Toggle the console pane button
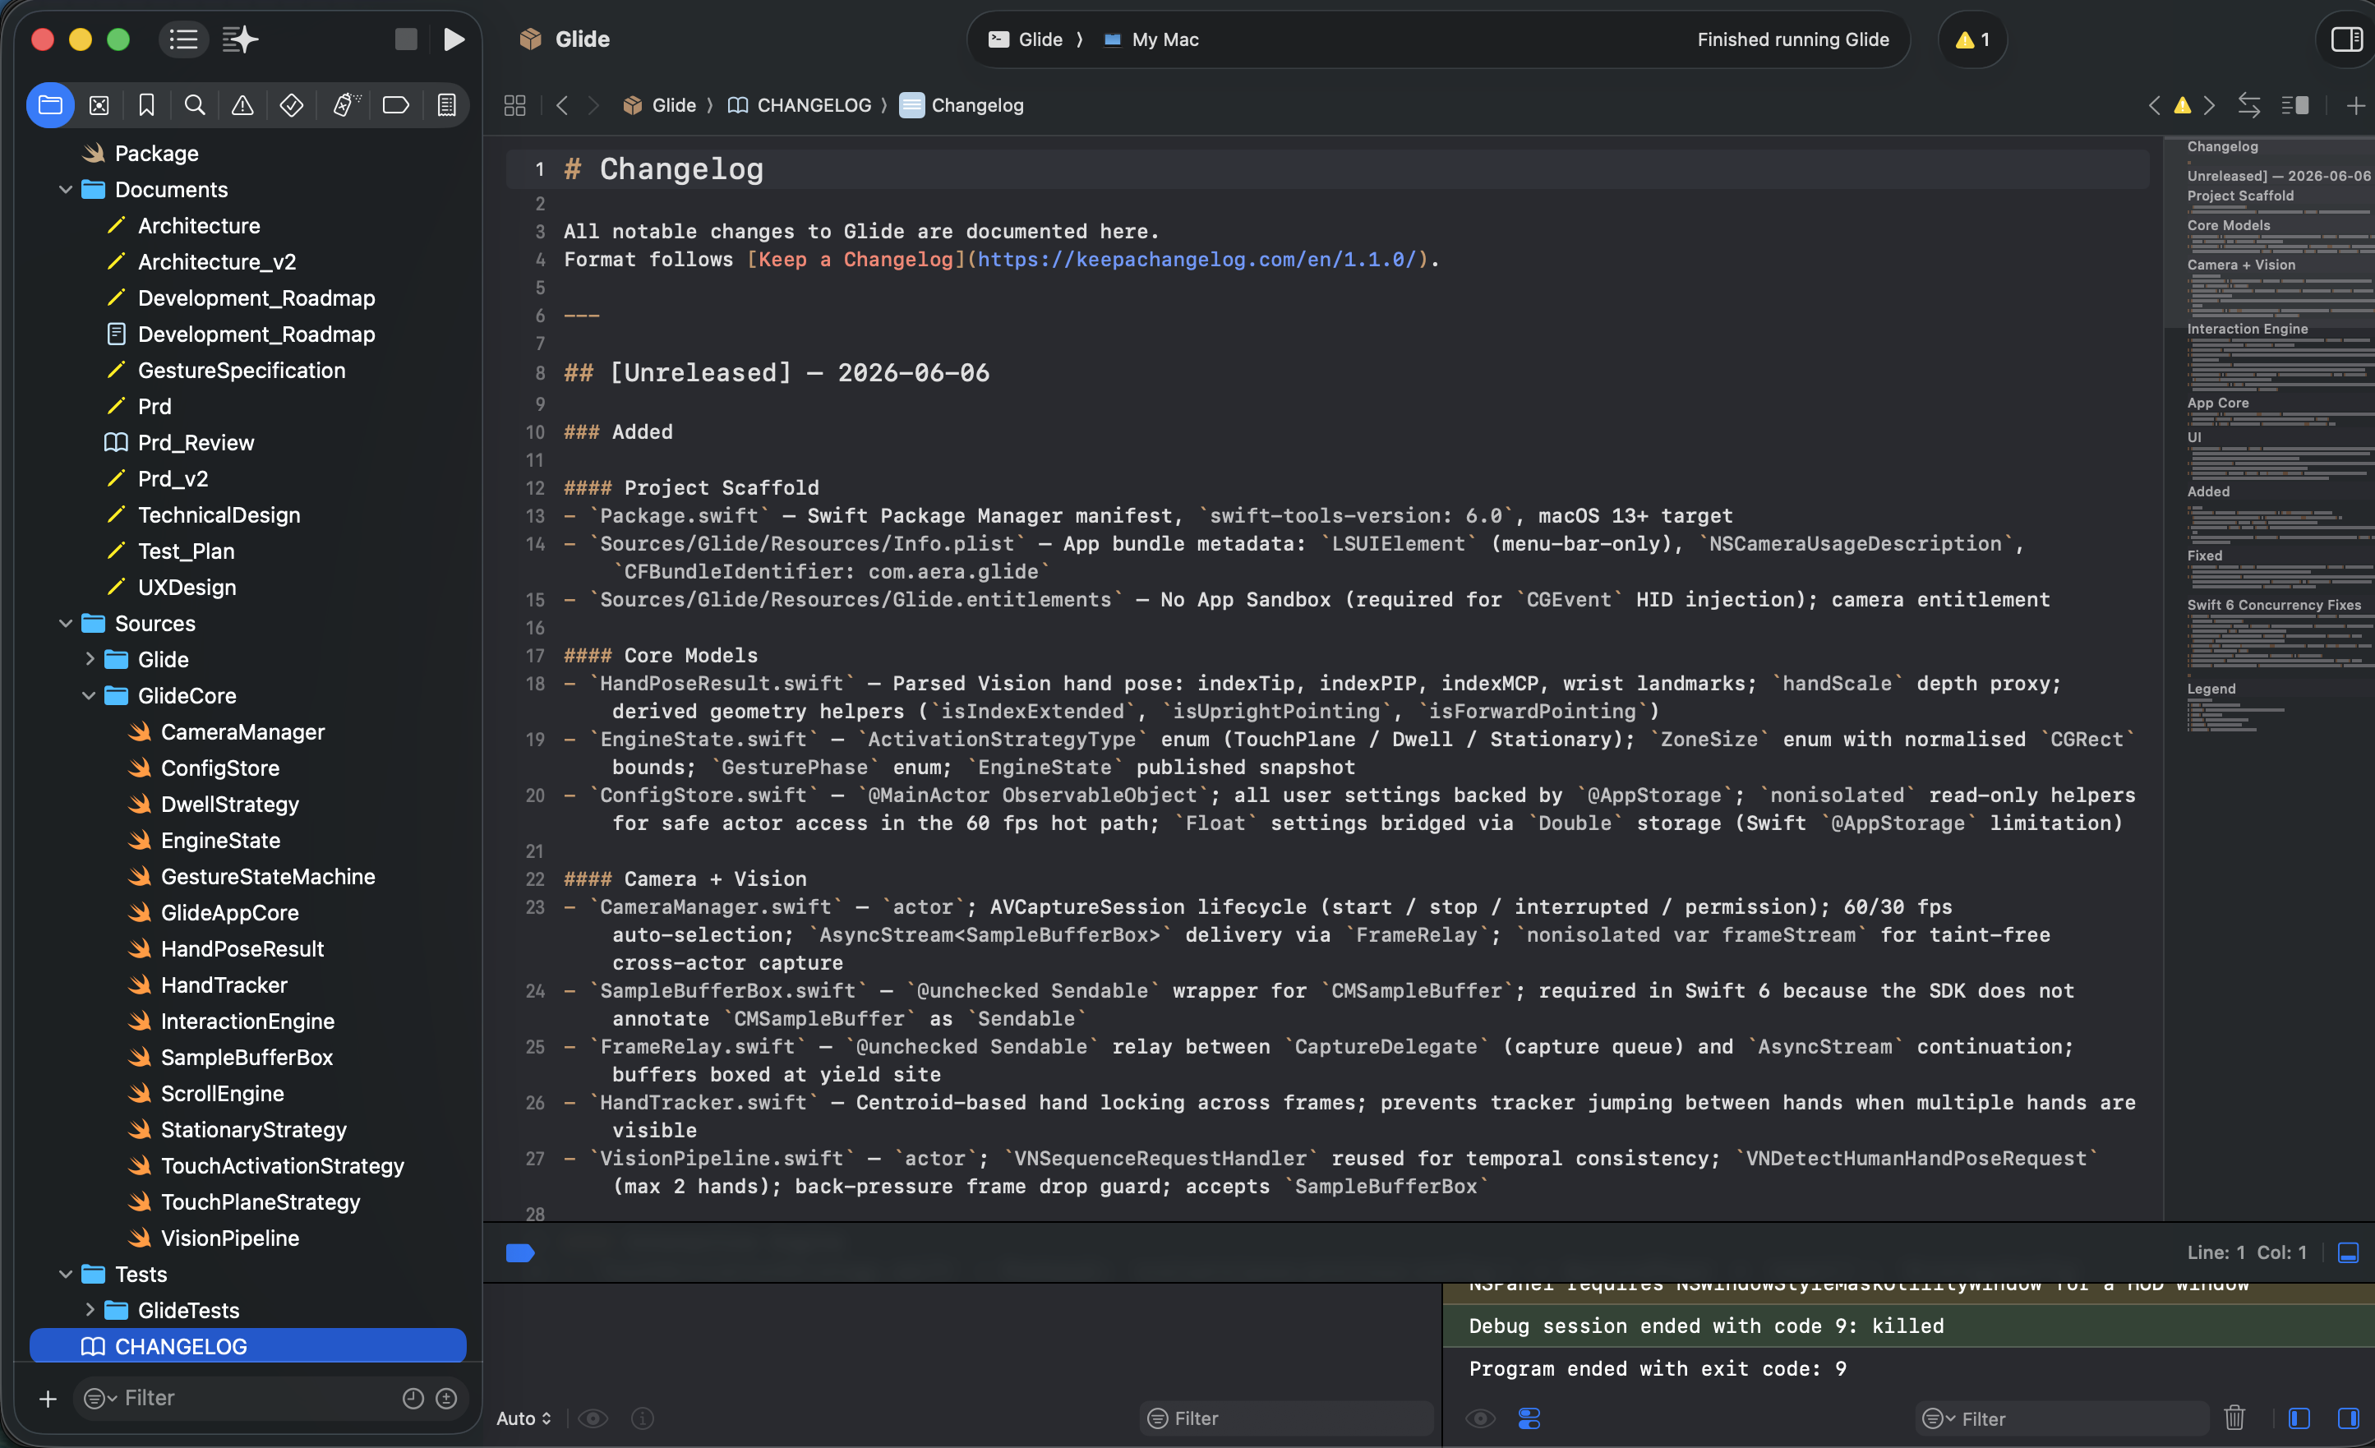The width and height of the screenshot is (2375, 1448). 2349,1418
